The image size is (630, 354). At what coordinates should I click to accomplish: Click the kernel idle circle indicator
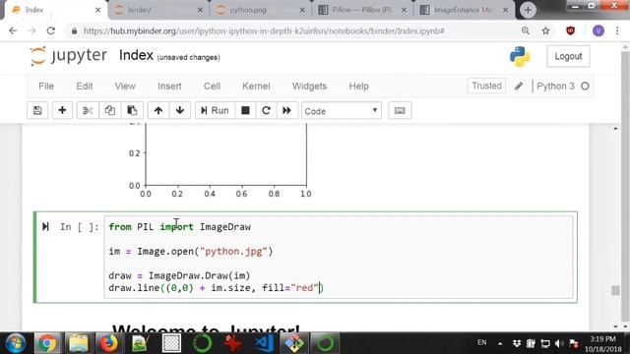pyautogui.click(x=585, y=86)
